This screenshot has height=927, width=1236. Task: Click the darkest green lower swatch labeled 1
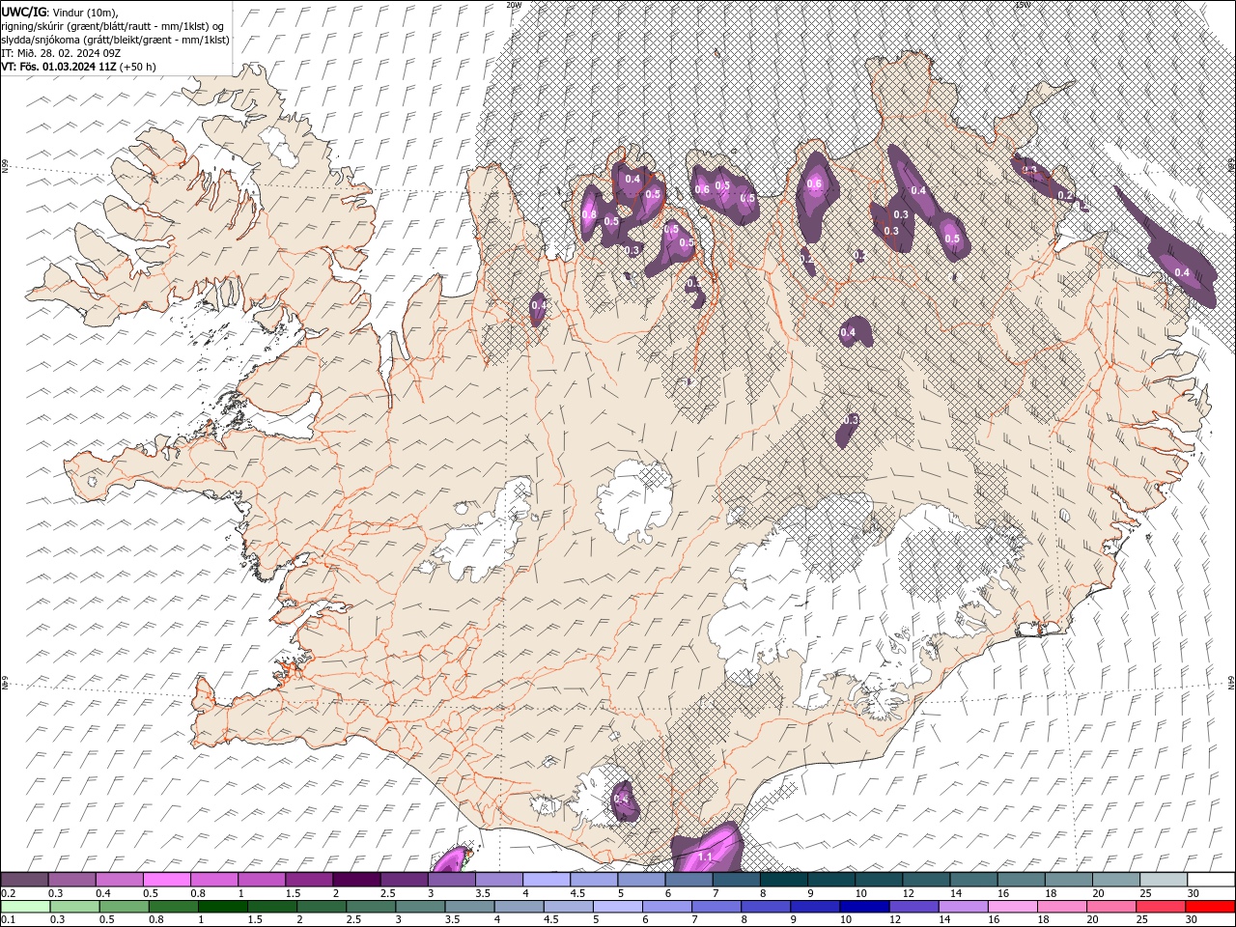click(x=222, y=907)
